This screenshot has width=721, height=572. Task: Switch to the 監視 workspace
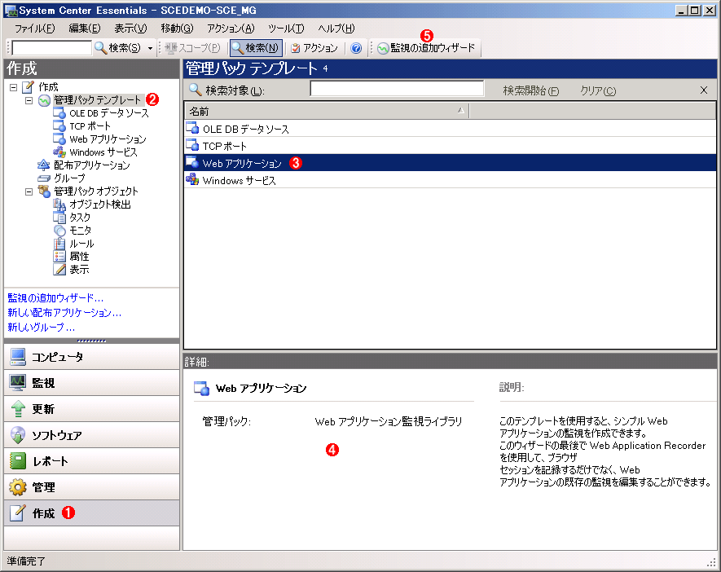click(x=91, y=383)
